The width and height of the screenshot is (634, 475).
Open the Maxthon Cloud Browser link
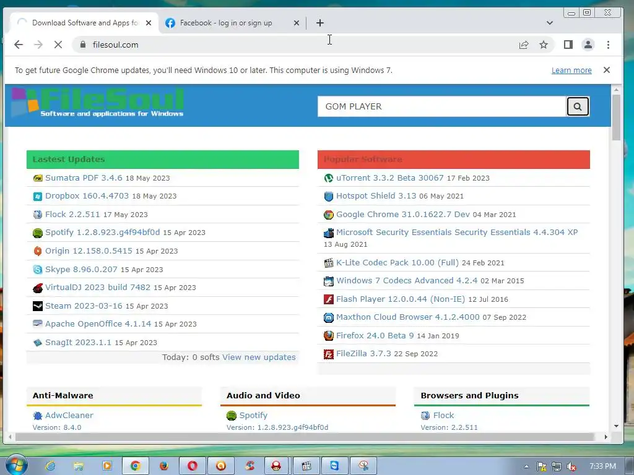(x=407, y=317)
